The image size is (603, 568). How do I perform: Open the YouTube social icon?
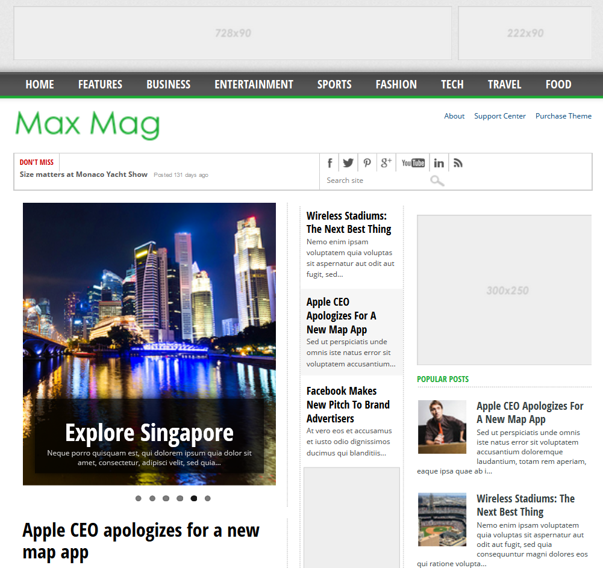[413, 163]
